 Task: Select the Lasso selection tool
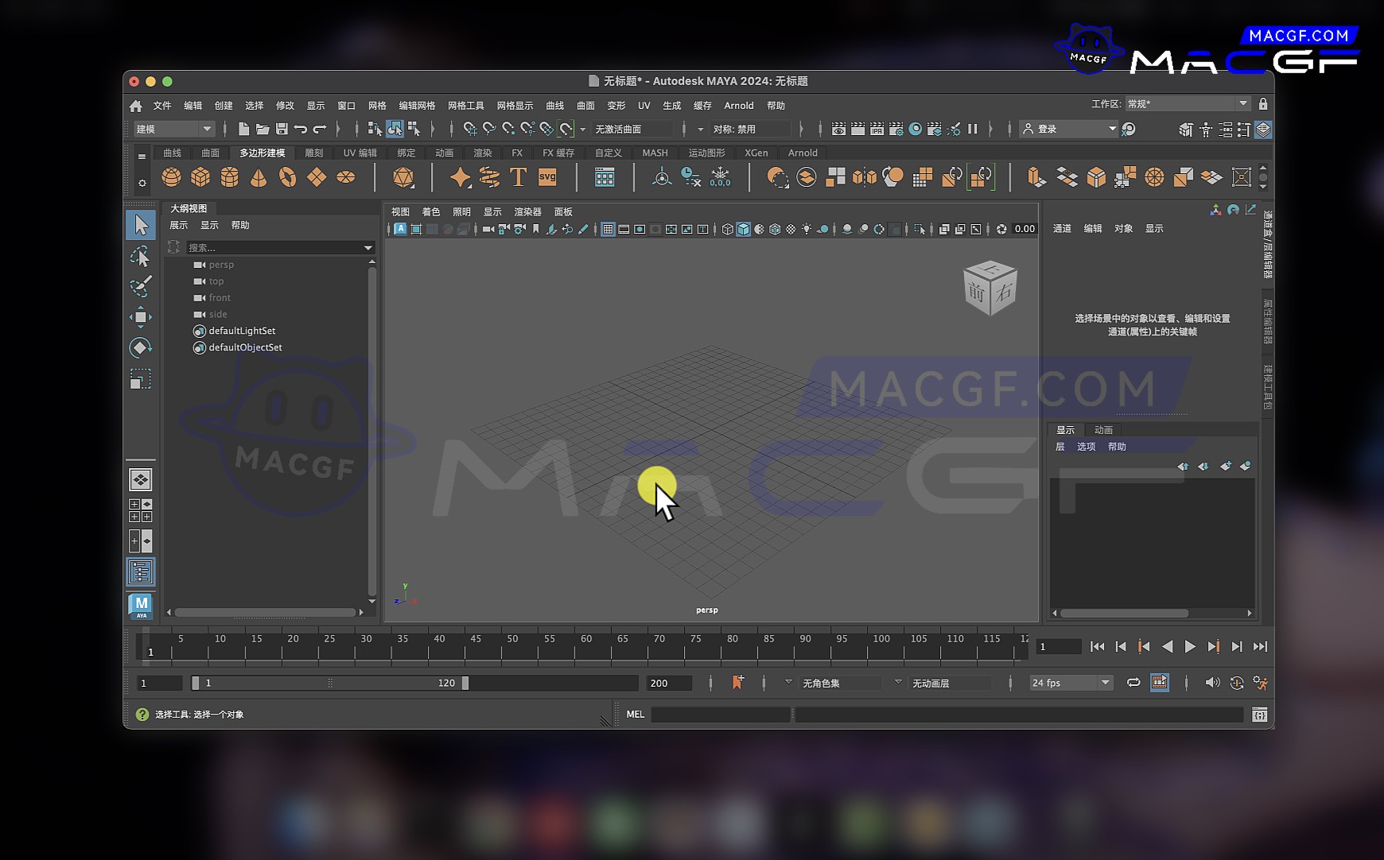coord(140,256)
